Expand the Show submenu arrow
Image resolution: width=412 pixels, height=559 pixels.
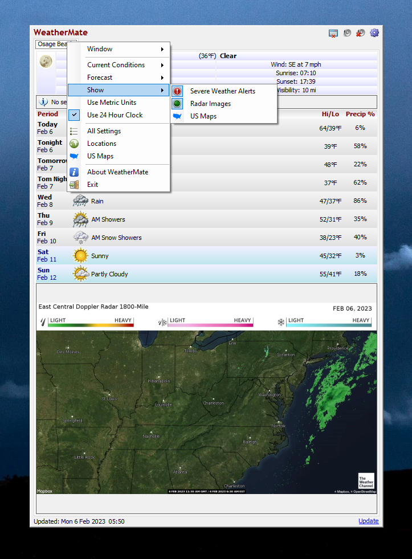[x=162, y=90]
